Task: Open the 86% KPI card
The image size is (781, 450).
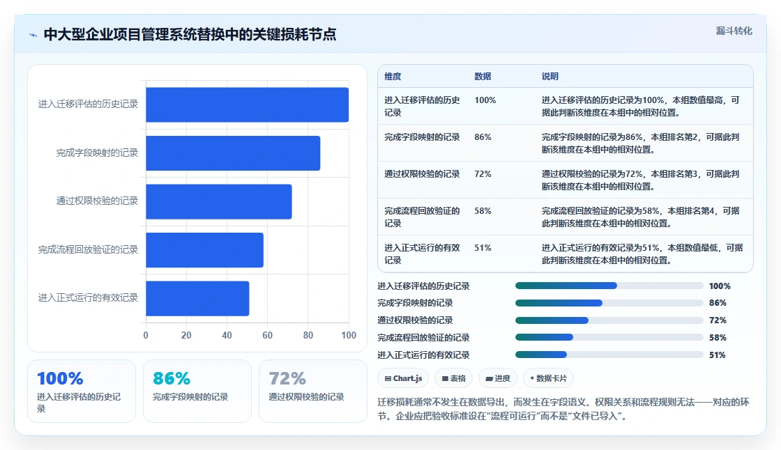Action: 197,391
